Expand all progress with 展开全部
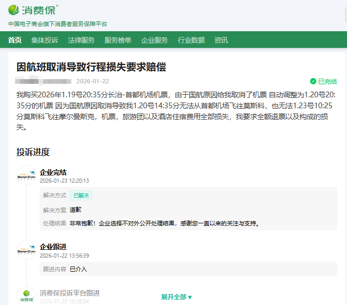Viewport: 347px width, 305px height. pos(176,297)
